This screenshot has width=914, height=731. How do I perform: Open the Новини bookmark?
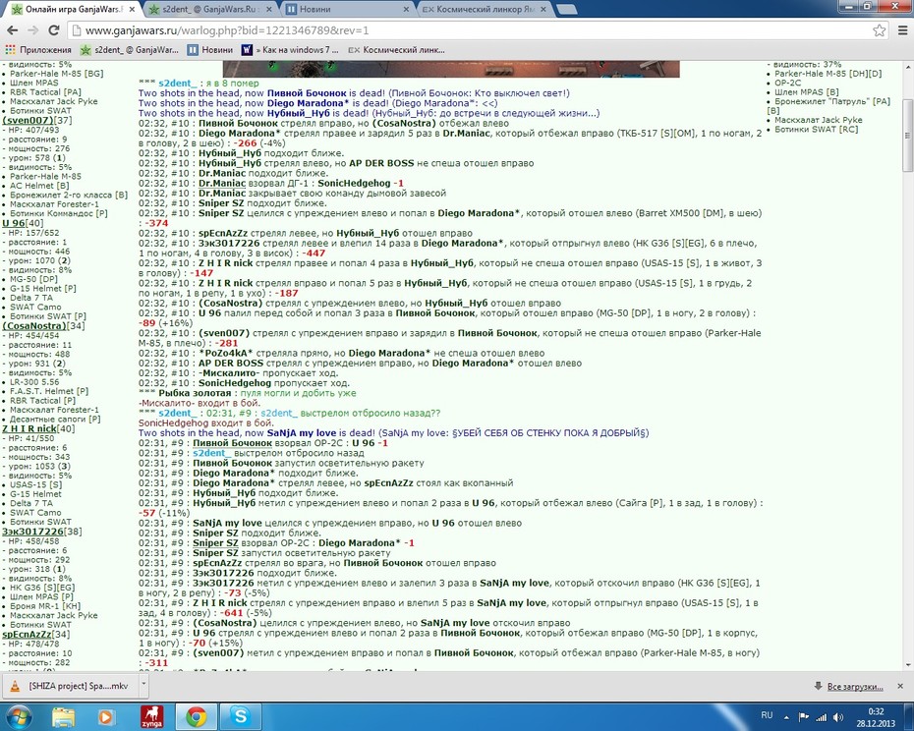click(x=210, y=50)
